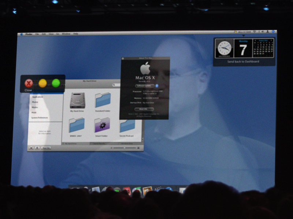Screen dimensions: 293x219
Task: Switch to the Search Results tab
Action: tap(104, 143)
